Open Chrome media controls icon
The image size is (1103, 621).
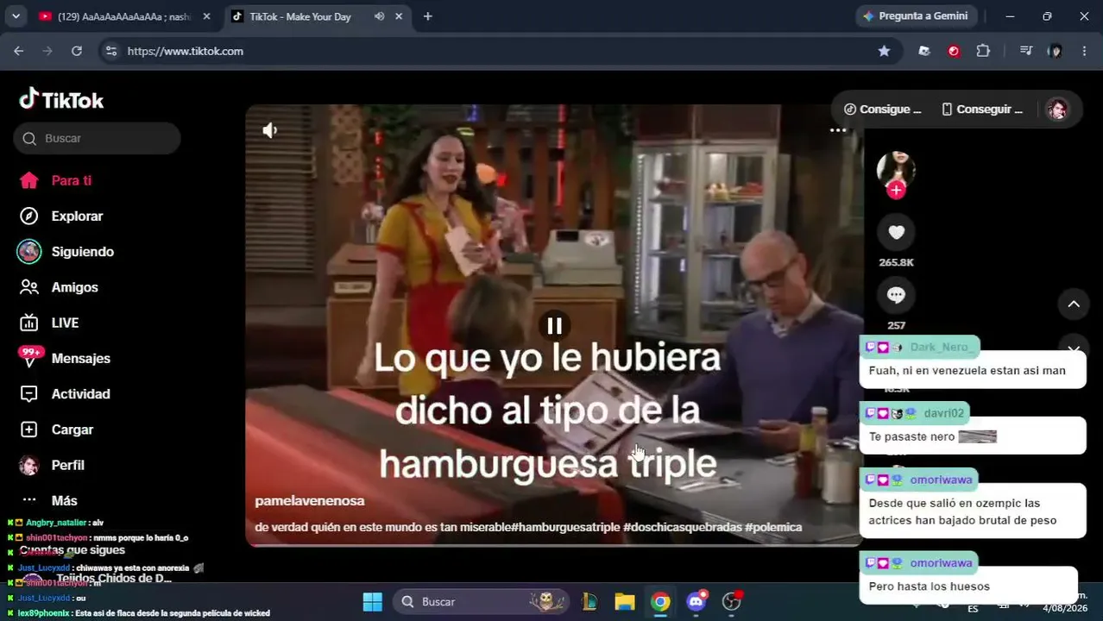[x=1026, y=51]
